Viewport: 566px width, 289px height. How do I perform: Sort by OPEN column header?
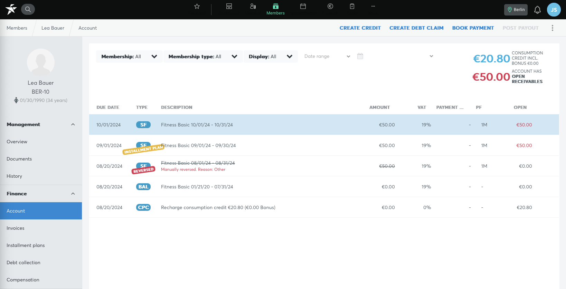520,107
